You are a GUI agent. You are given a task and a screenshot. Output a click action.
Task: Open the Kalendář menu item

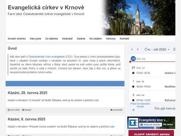tap(67, 39)
